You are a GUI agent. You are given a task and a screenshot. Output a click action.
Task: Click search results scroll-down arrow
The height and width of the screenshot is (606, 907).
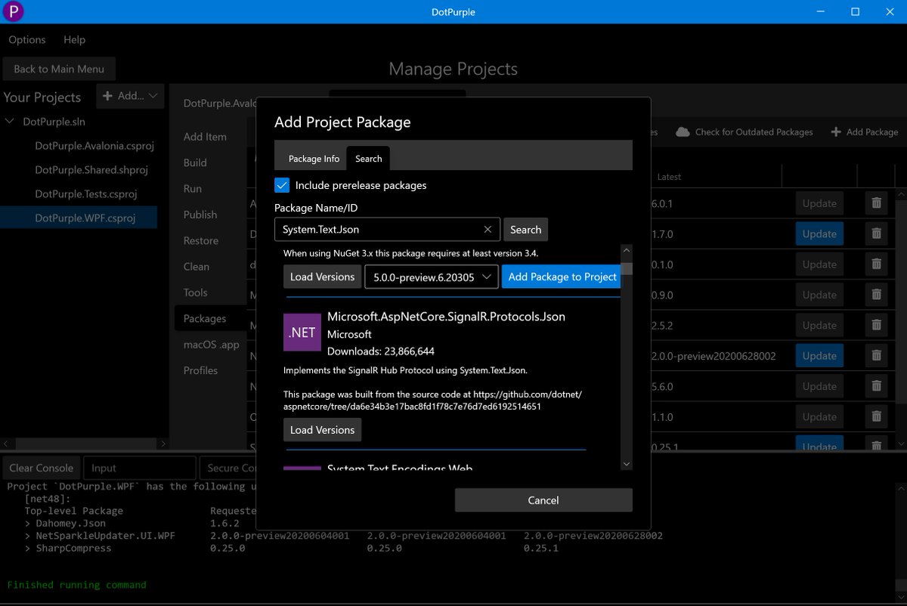pos(627,463)
